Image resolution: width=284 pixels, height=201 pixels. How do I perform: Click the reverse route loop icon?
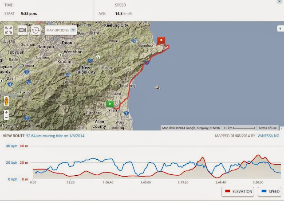pos(35,30)
